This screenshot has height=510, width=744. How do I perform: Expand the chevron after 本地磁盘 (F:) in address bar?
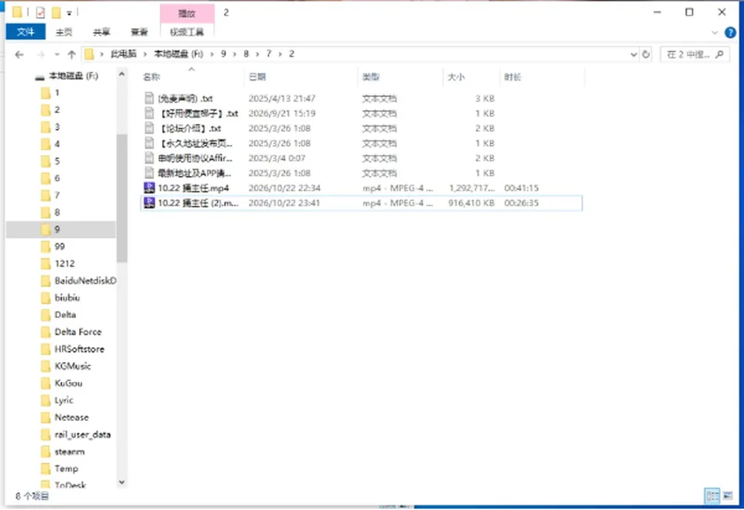[x=212, y=54]
